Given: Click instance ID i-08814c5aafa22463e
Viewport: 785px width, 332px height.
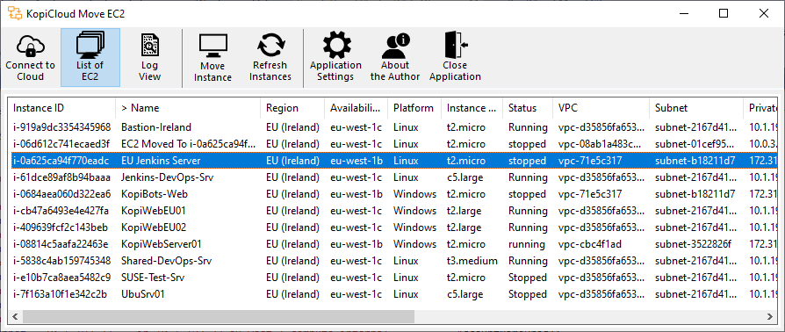Looking at the screenshot, I should coord(61,244).
